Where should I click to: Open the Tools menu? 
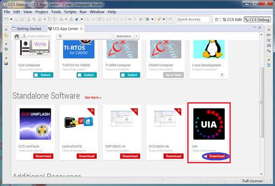tap(56, 12)
